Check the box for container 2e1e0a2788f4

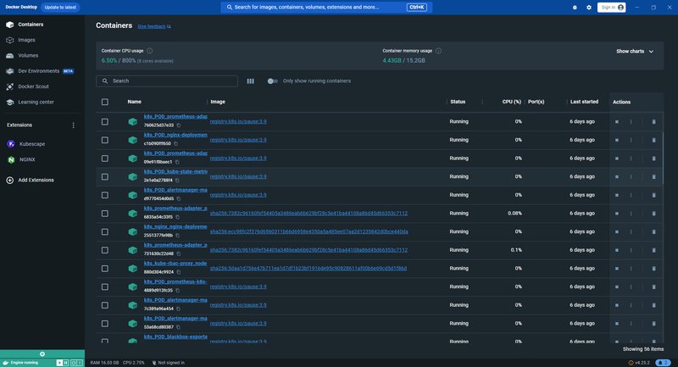105,177
